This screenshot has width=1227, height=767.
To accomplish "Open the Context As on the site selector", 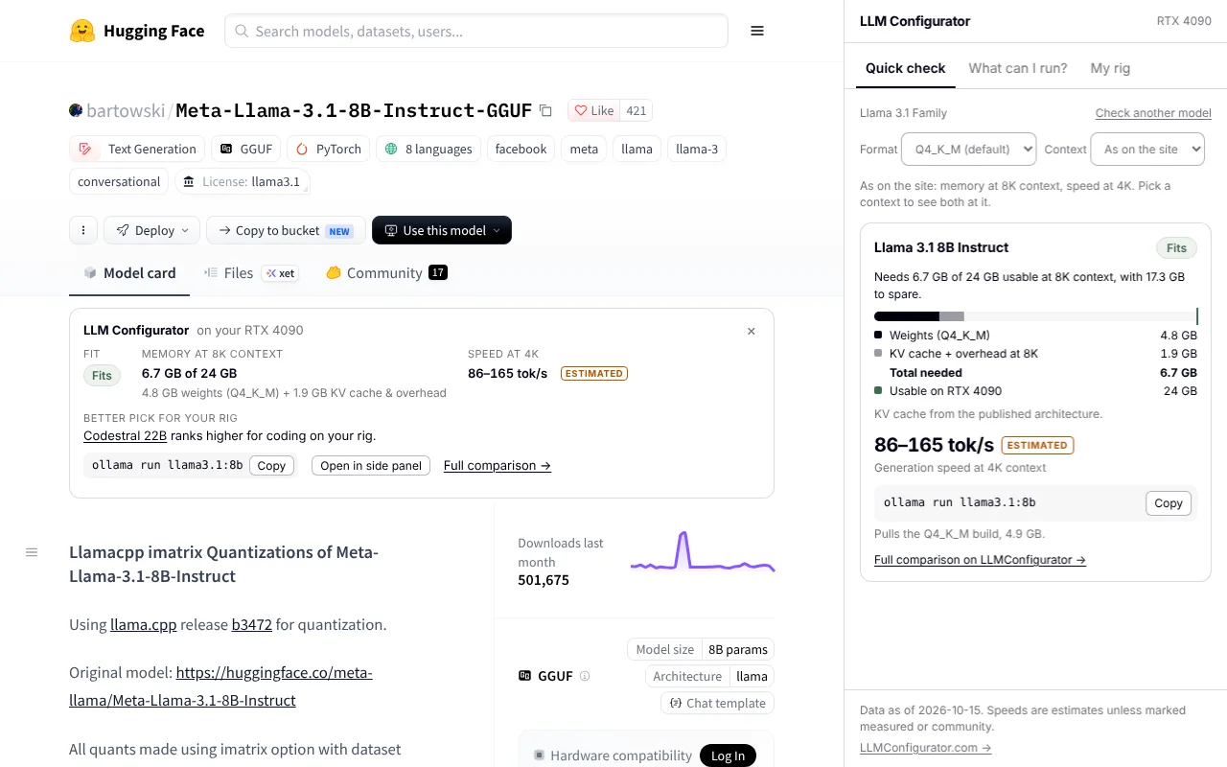I will pos(1147,150).
